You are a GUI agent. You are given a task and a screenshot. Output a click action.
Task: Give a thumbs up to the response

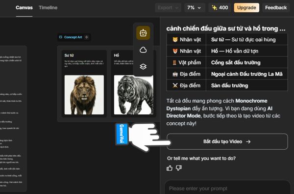(170, 168)
